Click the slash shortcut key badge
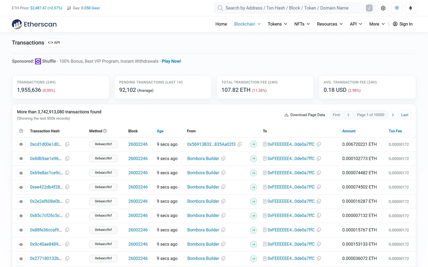 click(369, 8)
